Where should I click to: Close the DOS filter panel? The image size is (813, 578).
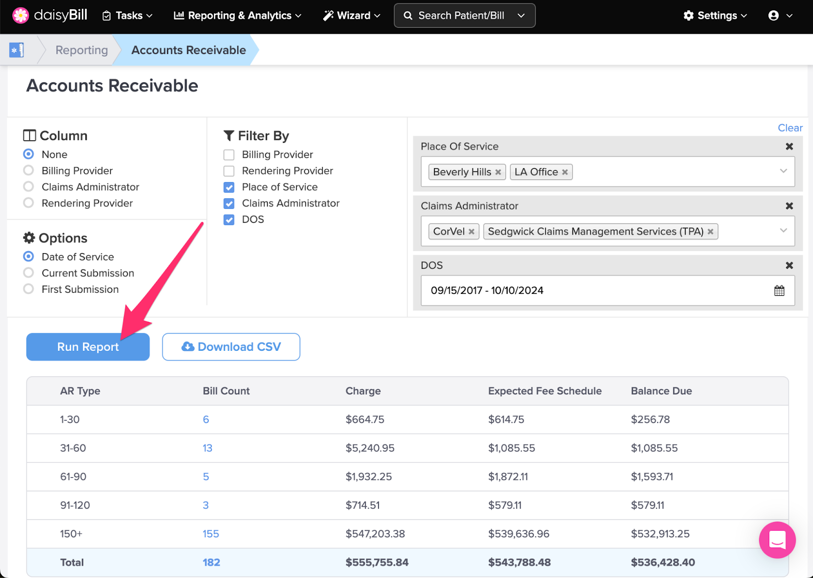click(x=789, y=265)
